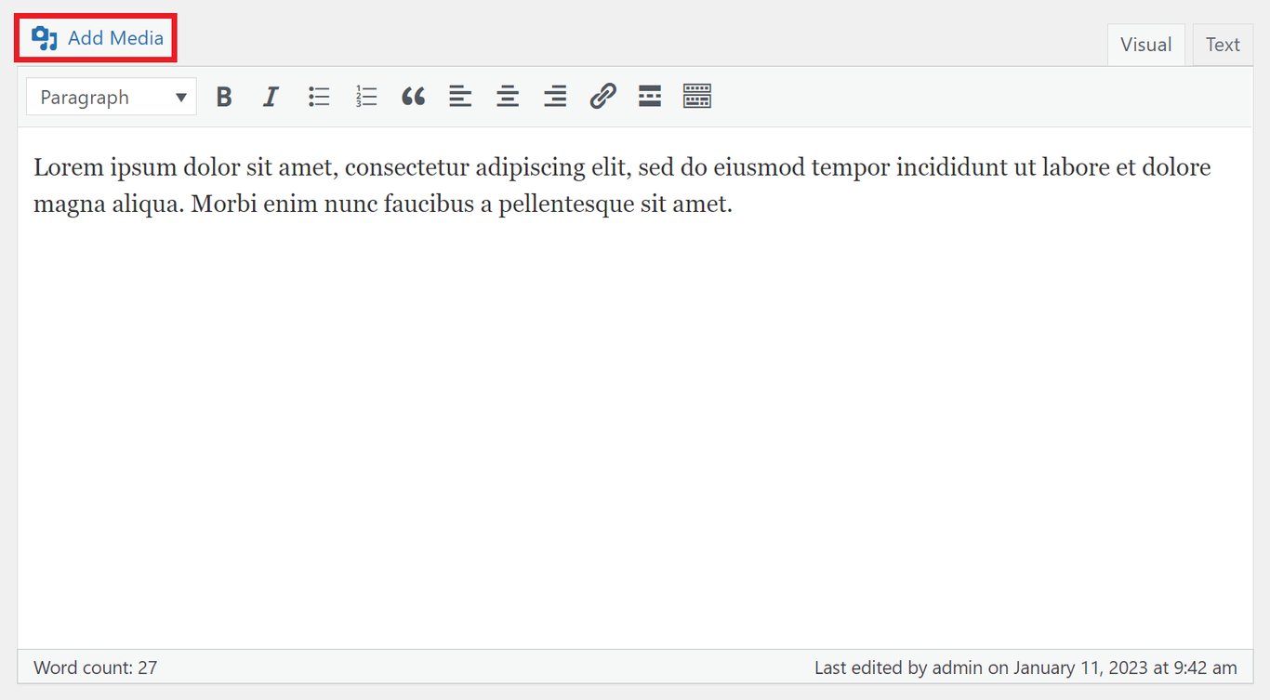Image resolution: width=1270 pixels, height=700 pixels.
Task: Insert a bulleted list
Action: click(x=319, y=96)
